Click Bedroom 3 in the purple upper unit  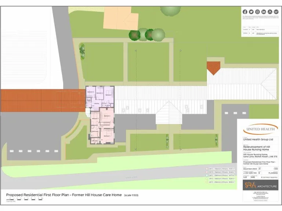(x=91, y=91)
